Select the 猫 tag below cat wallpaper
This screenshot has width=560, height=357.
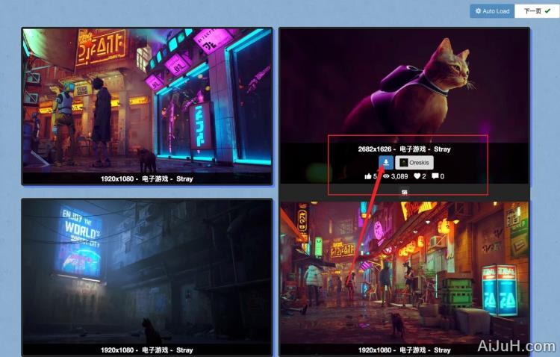coord(405,193)
